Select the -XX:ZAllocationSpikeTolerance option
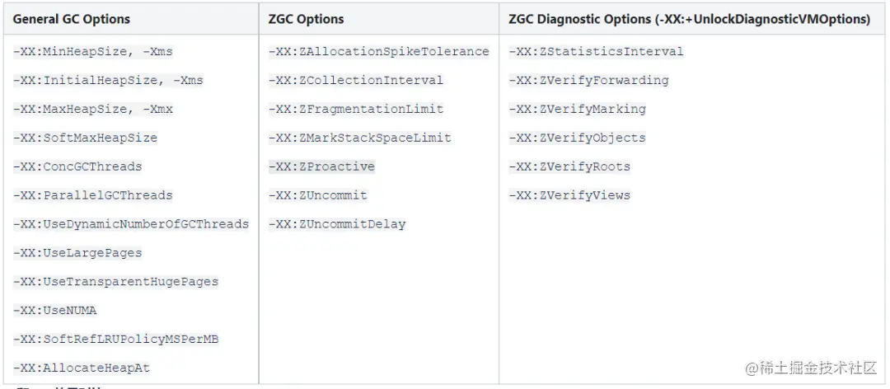The height and width of the screenshot is (389, 890). [x=378, y=52]
